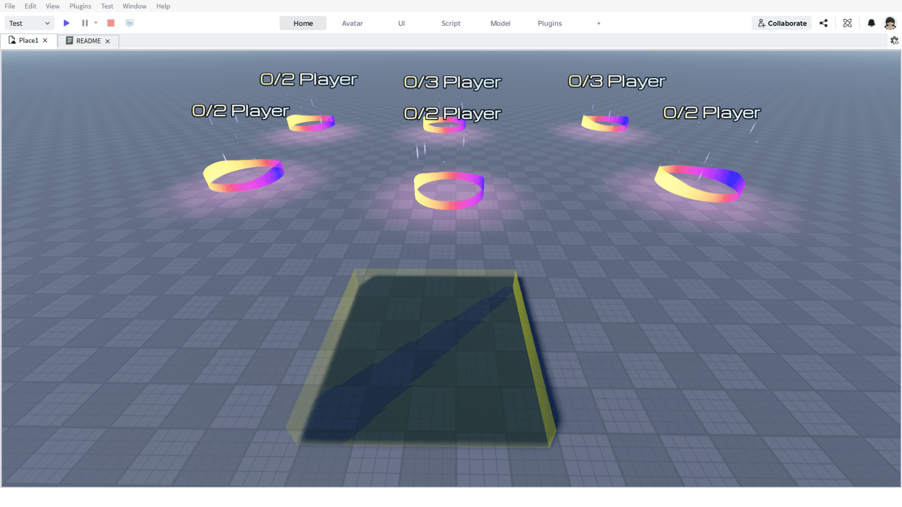Click the Collaborate button
Image resolution: width=902 pixels, height=507 pixels.
pos(782,23)
